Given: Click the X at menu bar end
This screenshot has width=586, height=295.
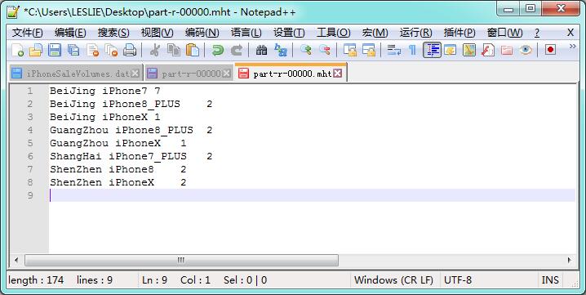Looking at the screenshot, I should point(570,33).
